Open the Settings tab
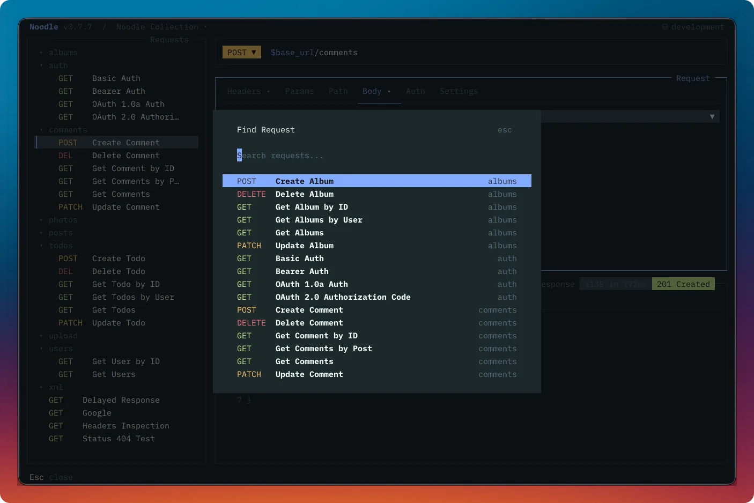754x503 pixels. [459, 91]
